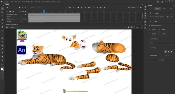Toggle loop playback in the timeline
The image size is (175, 94).
click(93, 7)
